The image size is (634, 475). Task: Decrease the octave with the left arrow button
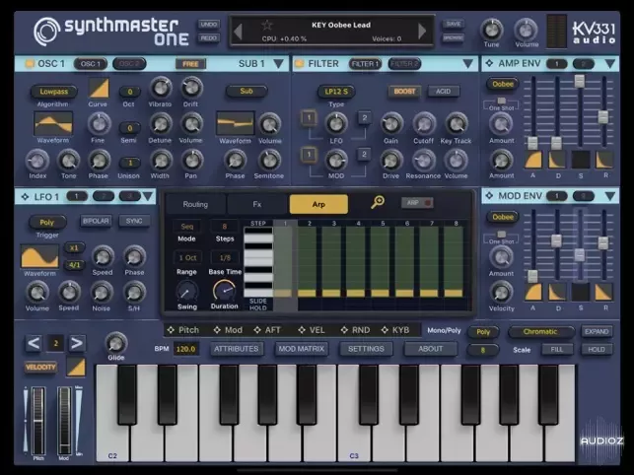click(34, 343)
